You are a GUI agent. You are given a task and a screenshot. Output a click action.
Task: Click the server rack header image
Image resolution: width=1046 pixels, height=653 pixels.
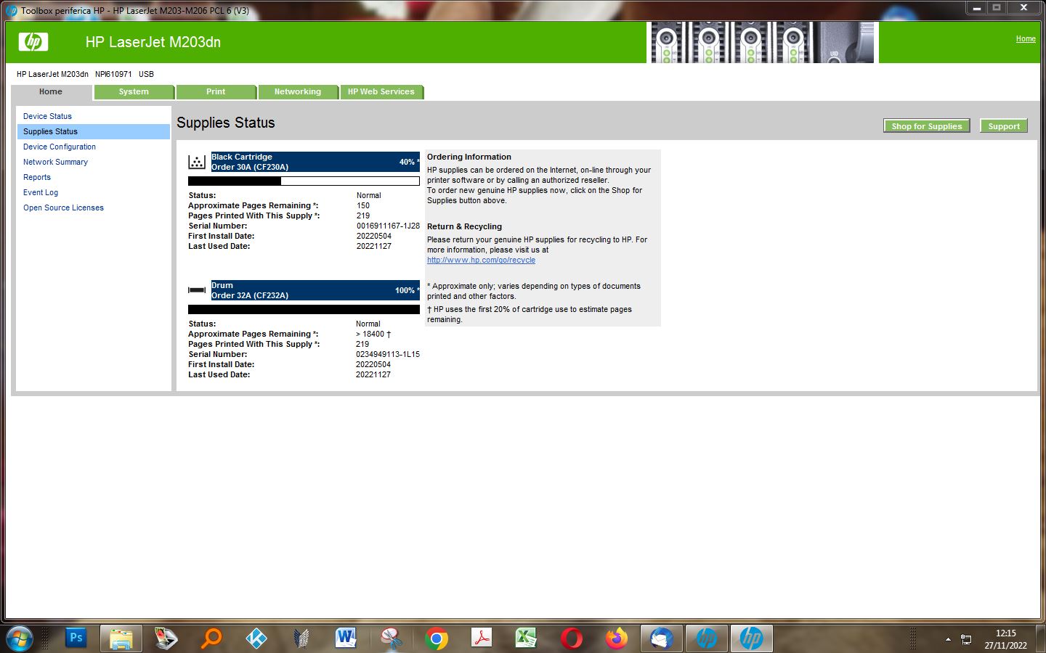(x=763, y=42)
